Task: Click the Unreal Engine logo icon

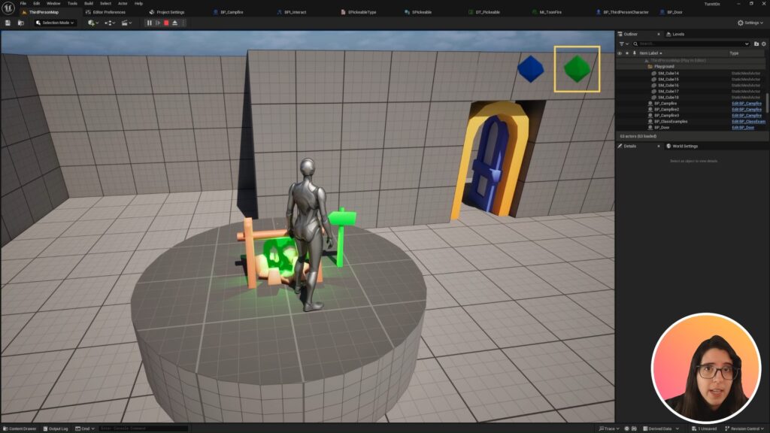Action: [x=8, y=8]
